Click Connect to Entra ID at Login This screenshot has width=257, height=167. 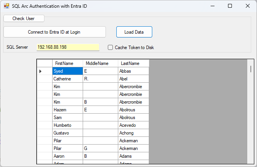pyautogui.click(x=54, y=32)
